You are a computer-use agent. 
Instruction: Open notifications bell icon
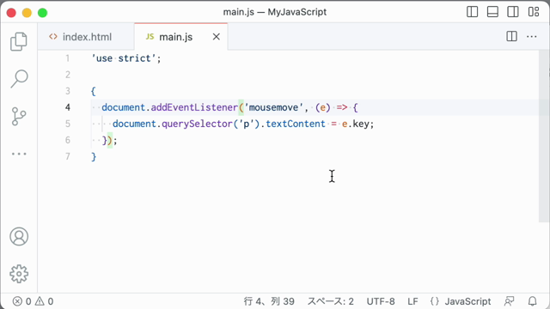[533, 301]
